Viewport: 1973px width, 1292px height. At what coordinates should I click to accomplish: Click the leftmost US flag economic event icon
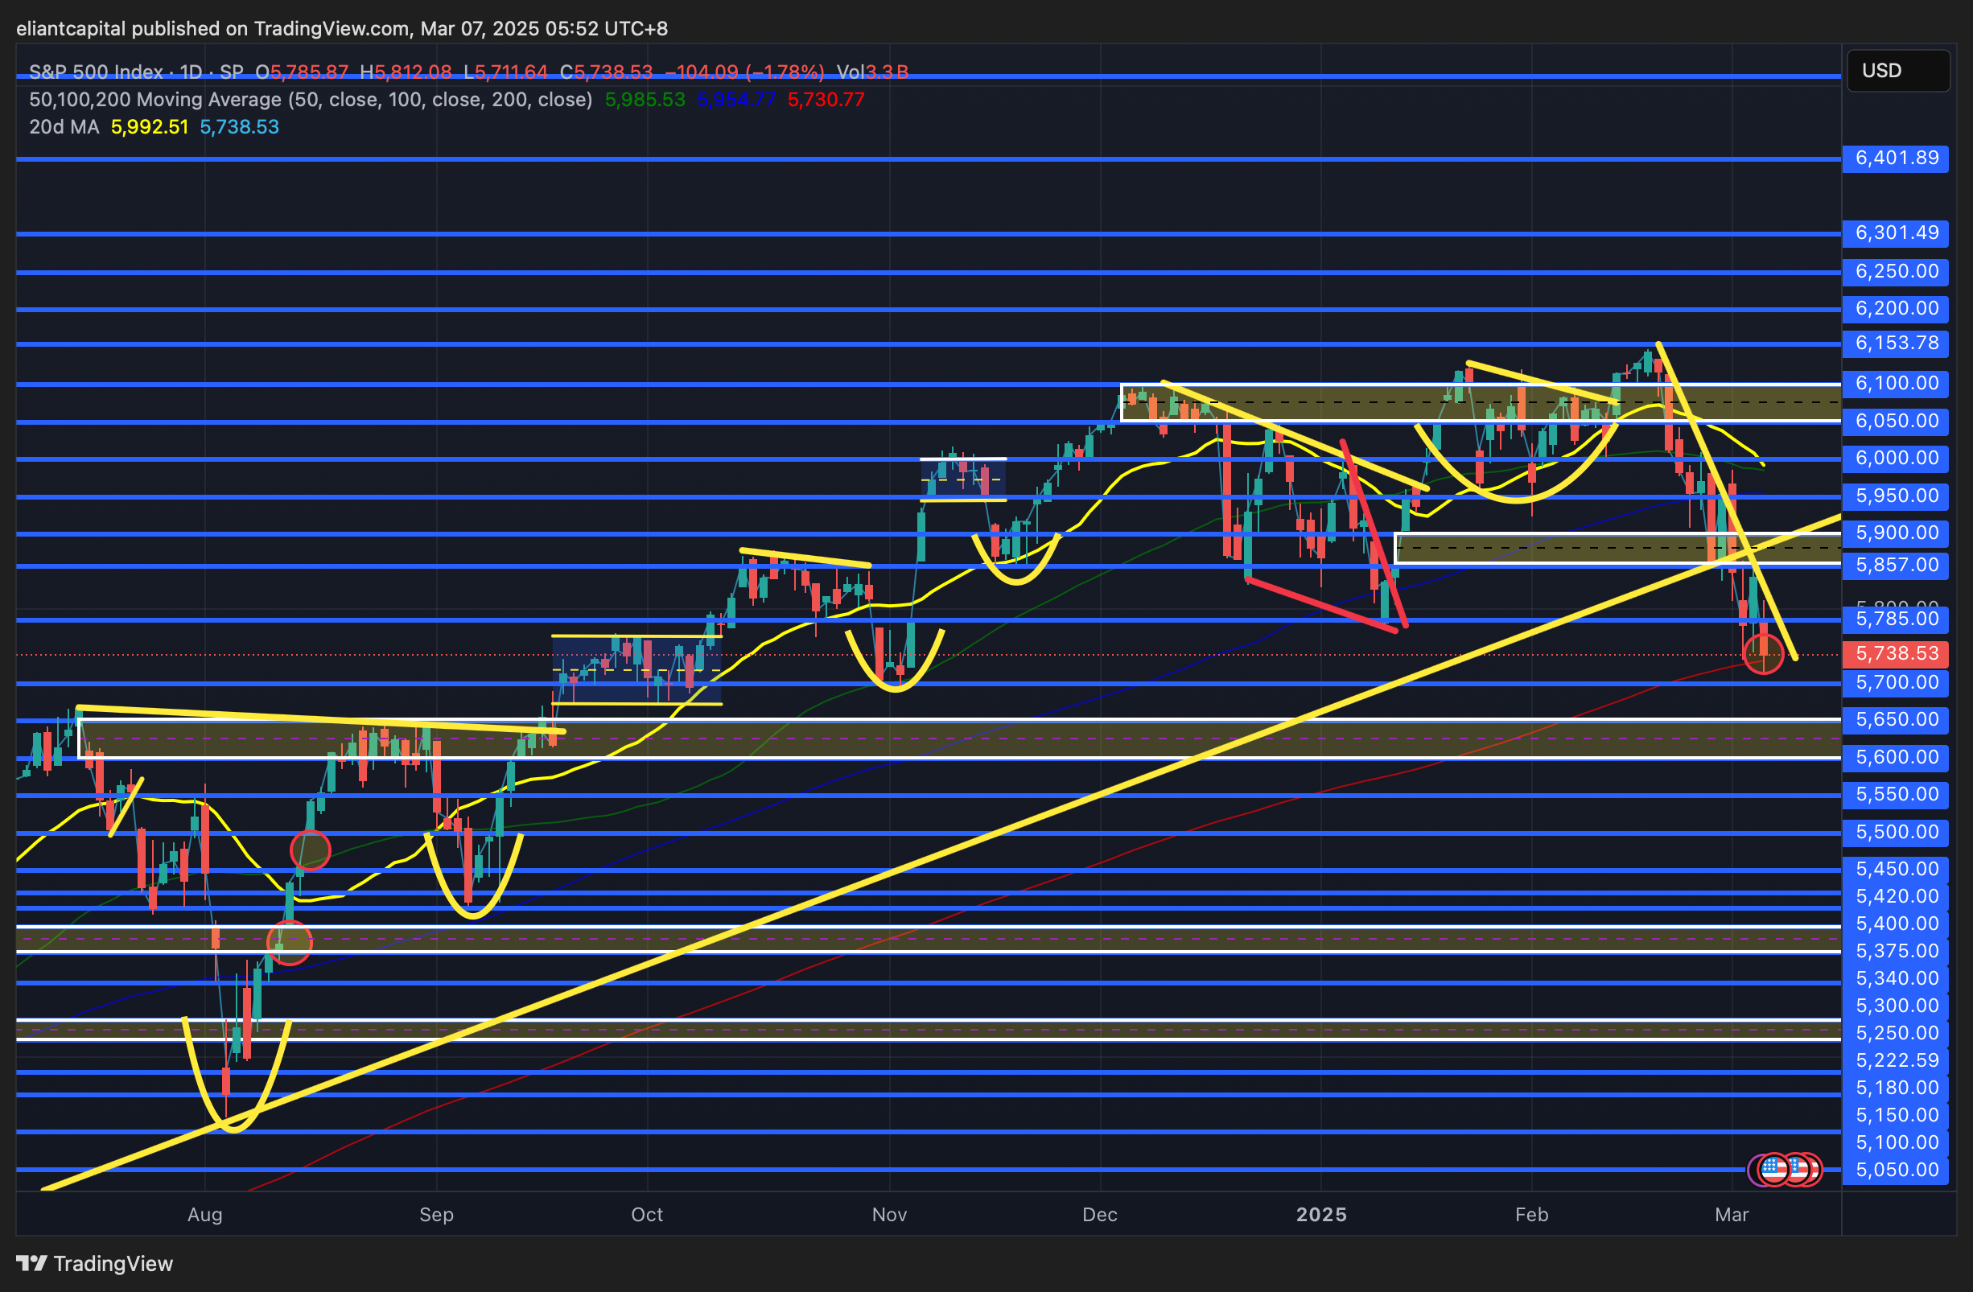tap(1773, 1170)
